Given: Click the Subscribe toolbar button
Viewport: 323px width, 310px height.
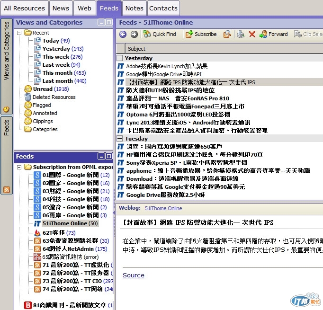Looking at the screenshot, I should pos(201,34).
